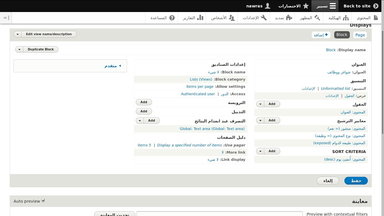Open filter المحتوى: نوع المحتوى (= وظيفة)
The height and width of the screenshot is (216, 384).
340,136
